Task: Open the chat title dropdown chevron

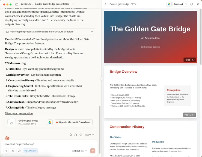Action: coord(73,4)
